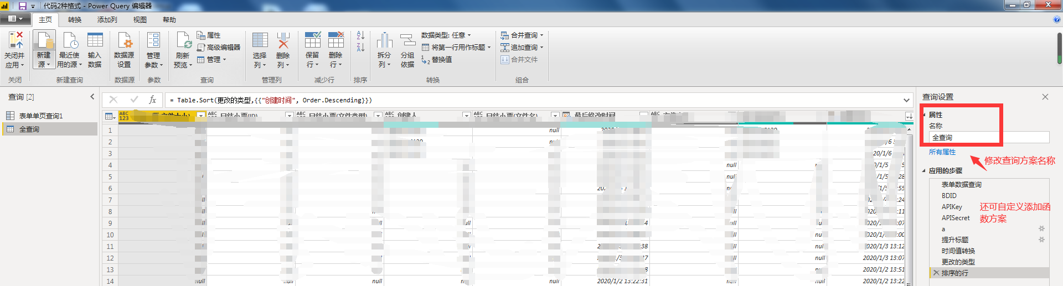Viewport: 1063px width, 286px height.
Task: Sort ascending with the A-Z icon
Action: point(360,35)
